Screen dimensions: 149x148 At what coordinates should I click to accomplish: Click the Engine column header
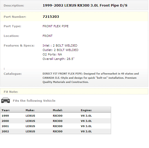pos(86,110)
